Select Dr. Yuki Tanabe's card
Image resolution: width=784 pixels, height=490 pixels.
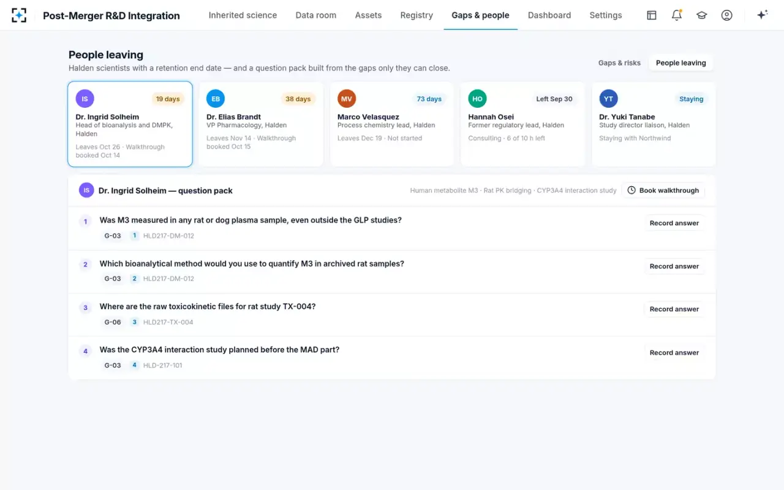pos(654,124)
